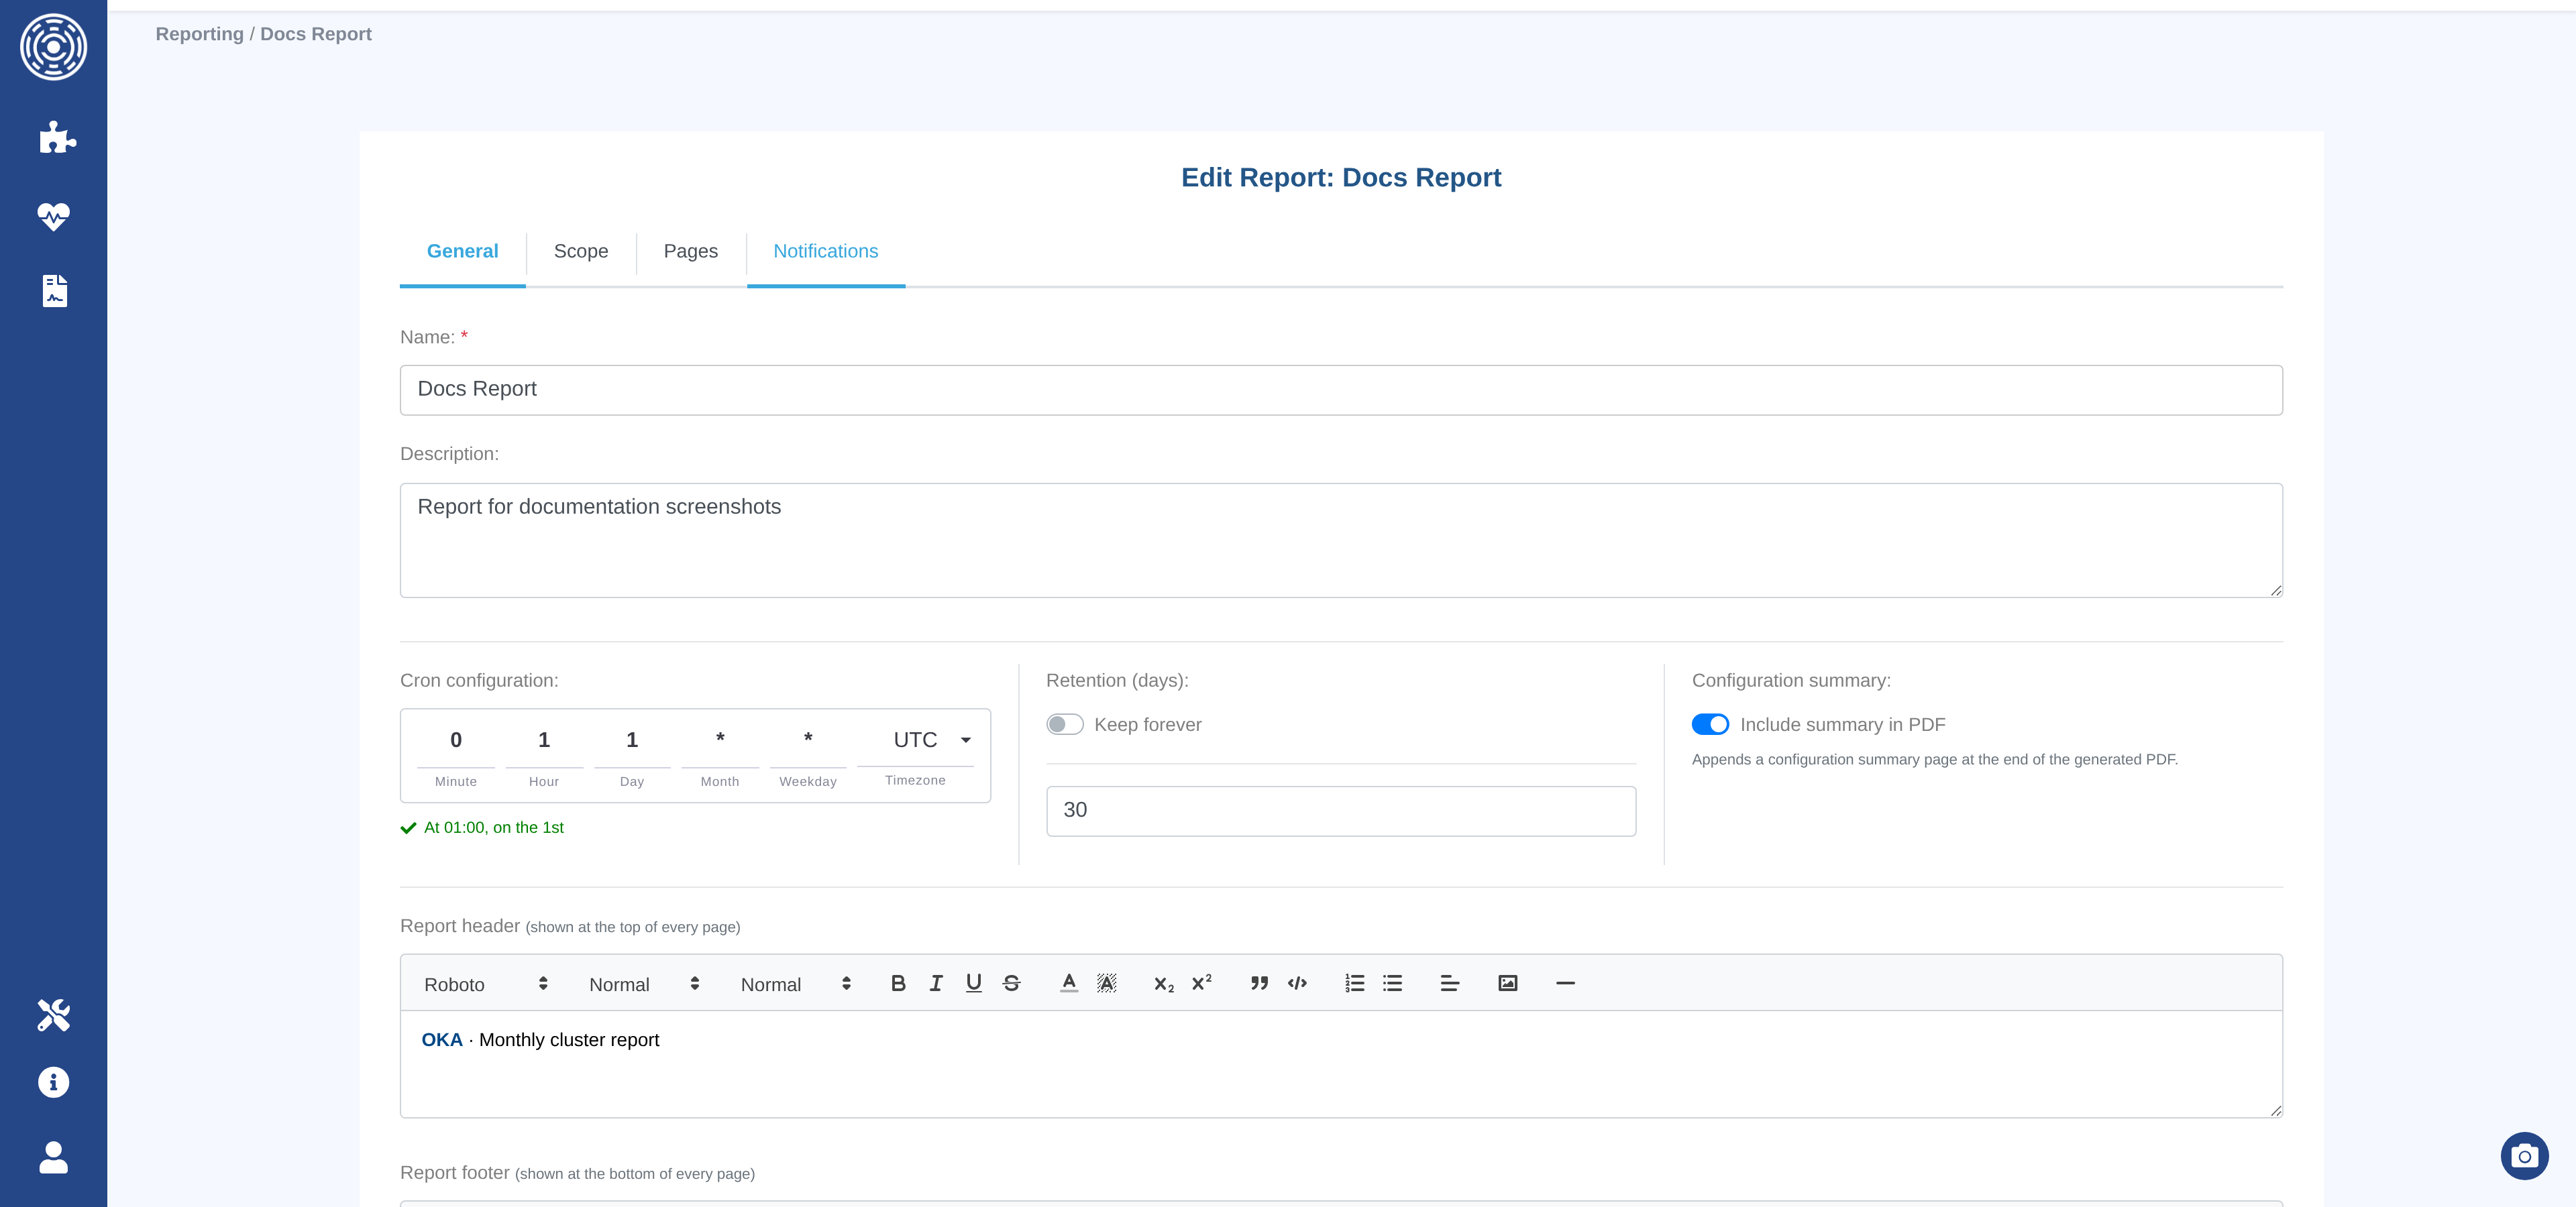The height and width of the screenshot is (1207, 2576).
Task: Toggle italic in header editor
Action: click(936, 983)
